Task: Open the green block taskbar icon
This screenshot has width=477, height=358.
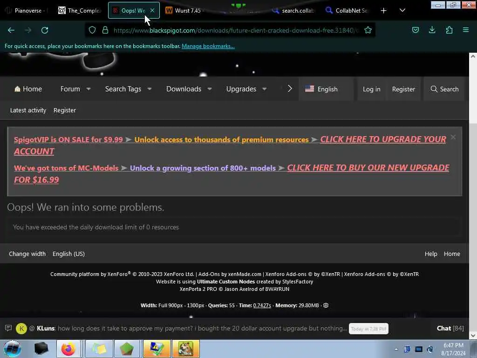Action: 126,349
